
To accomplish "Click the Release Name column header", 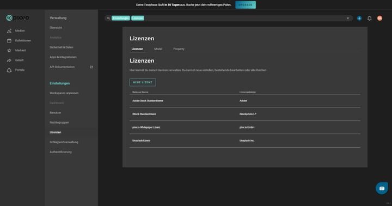I will click(140, 92).
